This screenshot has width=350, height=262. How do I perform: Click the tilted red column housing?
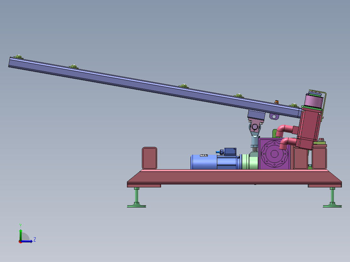coord(309,129)
